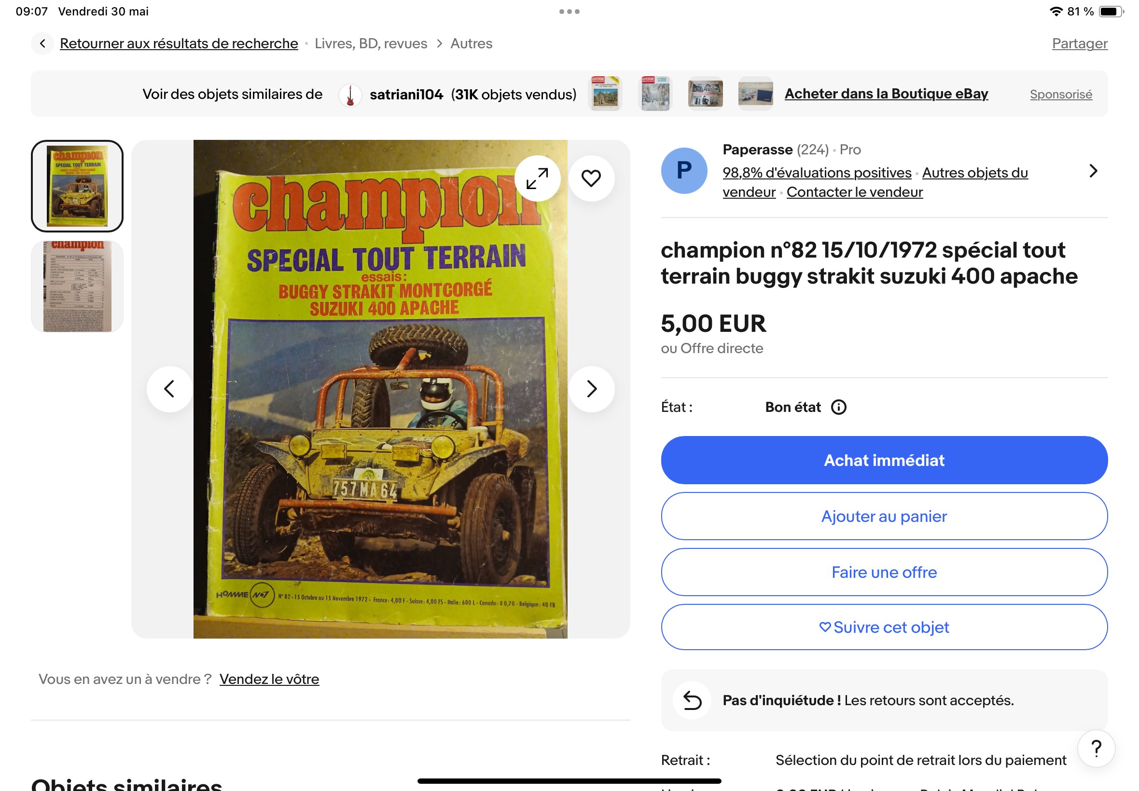Screen dimensions: 1139x791
Task: Show previous product photo
Action: click(169, 389)
